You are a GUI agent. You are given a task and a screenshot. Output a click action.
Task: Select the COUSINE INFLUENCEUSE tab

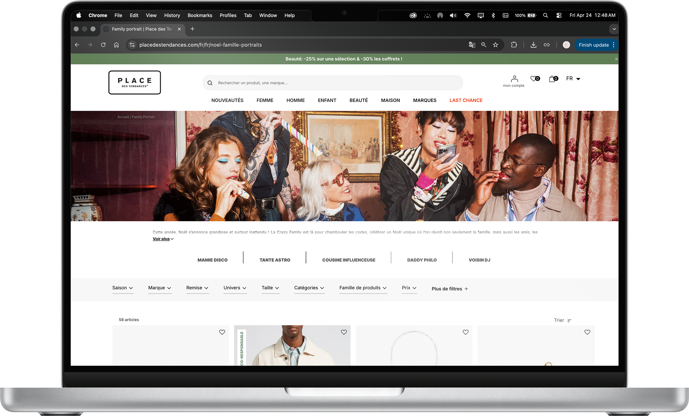(349, 260)
